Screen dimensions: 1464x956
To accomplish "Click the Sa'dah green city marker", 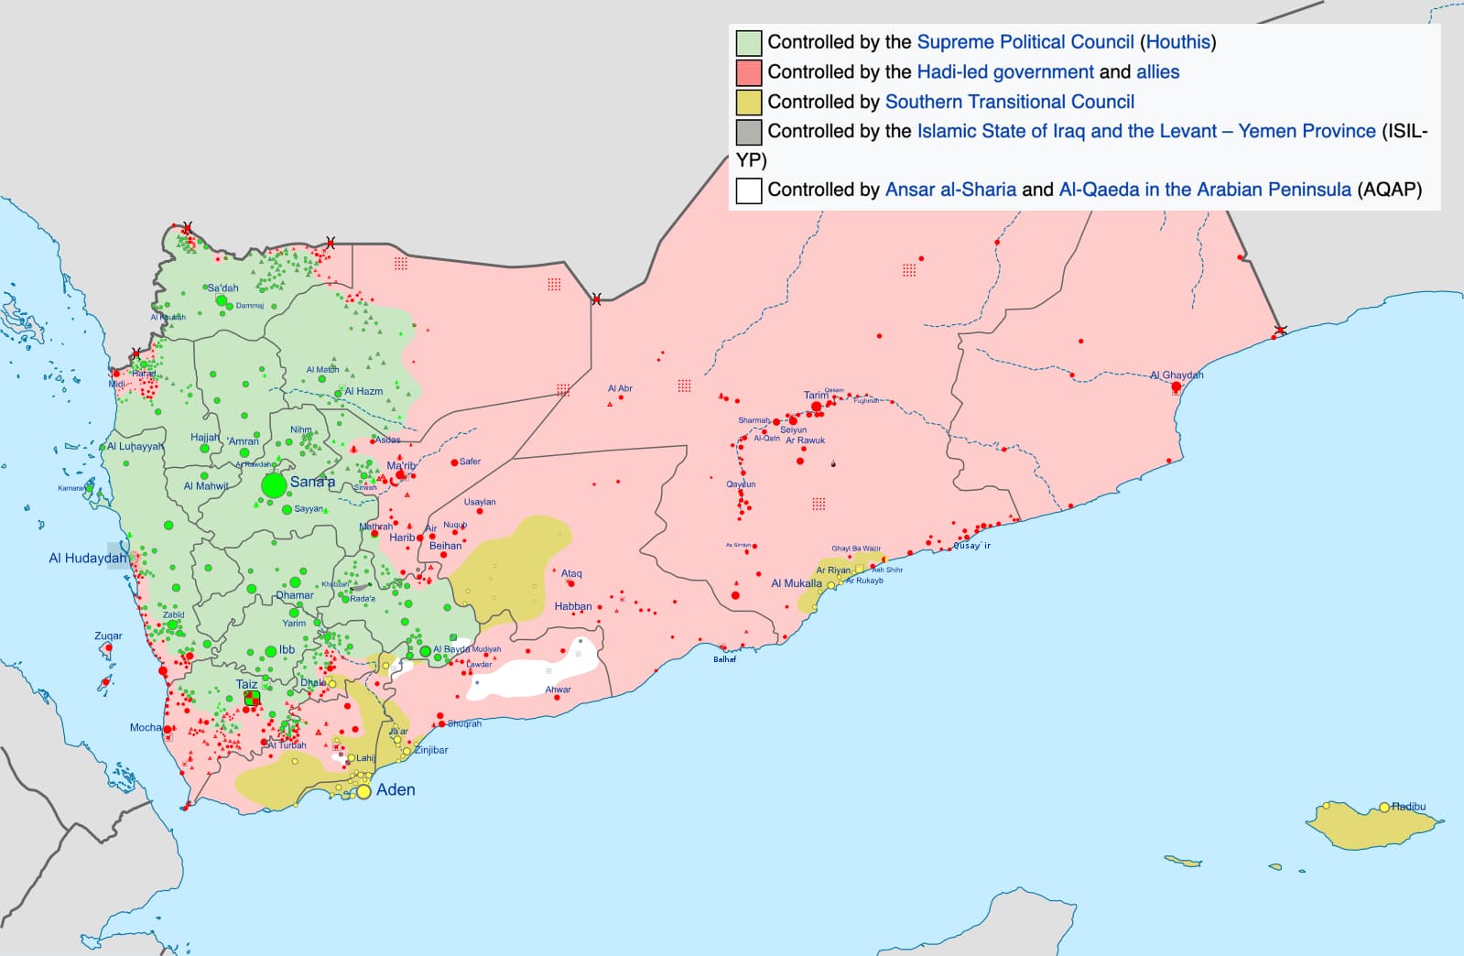I will point(221,300).
